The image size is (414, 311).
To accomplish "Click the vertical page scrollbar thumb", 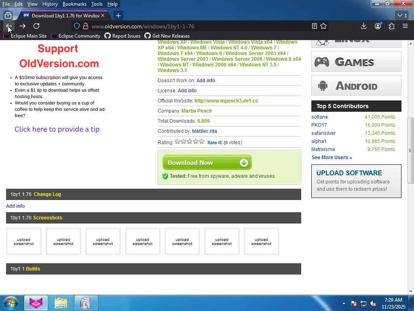I will pos(410,150).
